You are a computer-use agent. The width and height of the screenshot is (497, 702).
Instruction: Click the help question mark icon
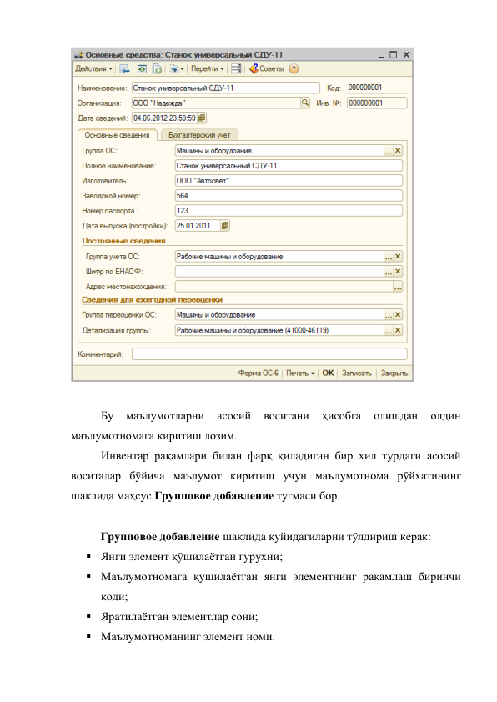(294, 69)
